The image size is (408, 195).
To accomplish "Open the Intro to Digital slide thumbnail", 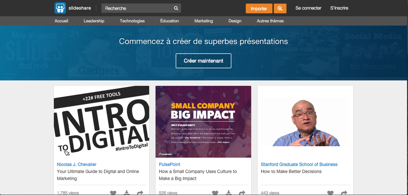I will pos(101,121).
